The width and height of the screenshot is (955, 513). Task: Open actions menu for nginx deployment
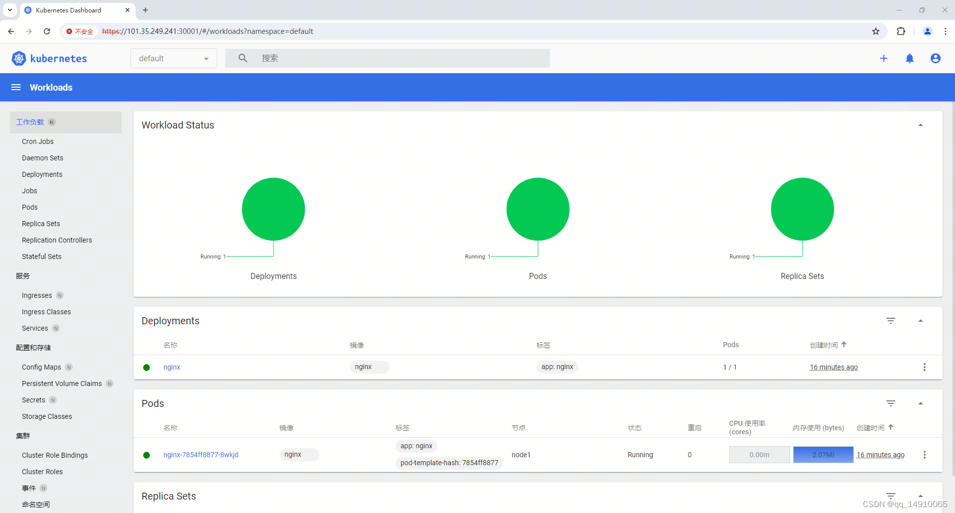pyautogui.click(x=925, y=367)
